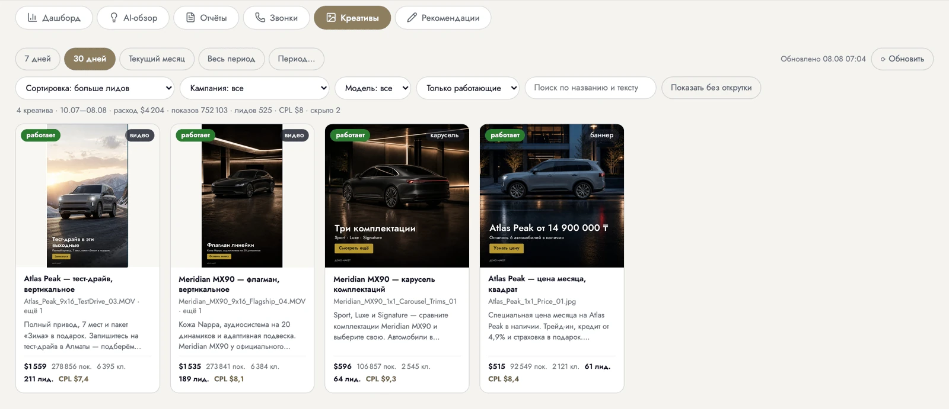Open title Atlas Peak — тест-драйв, вертикальное
The width and height of the screenshot is (949, 409).
68,284
